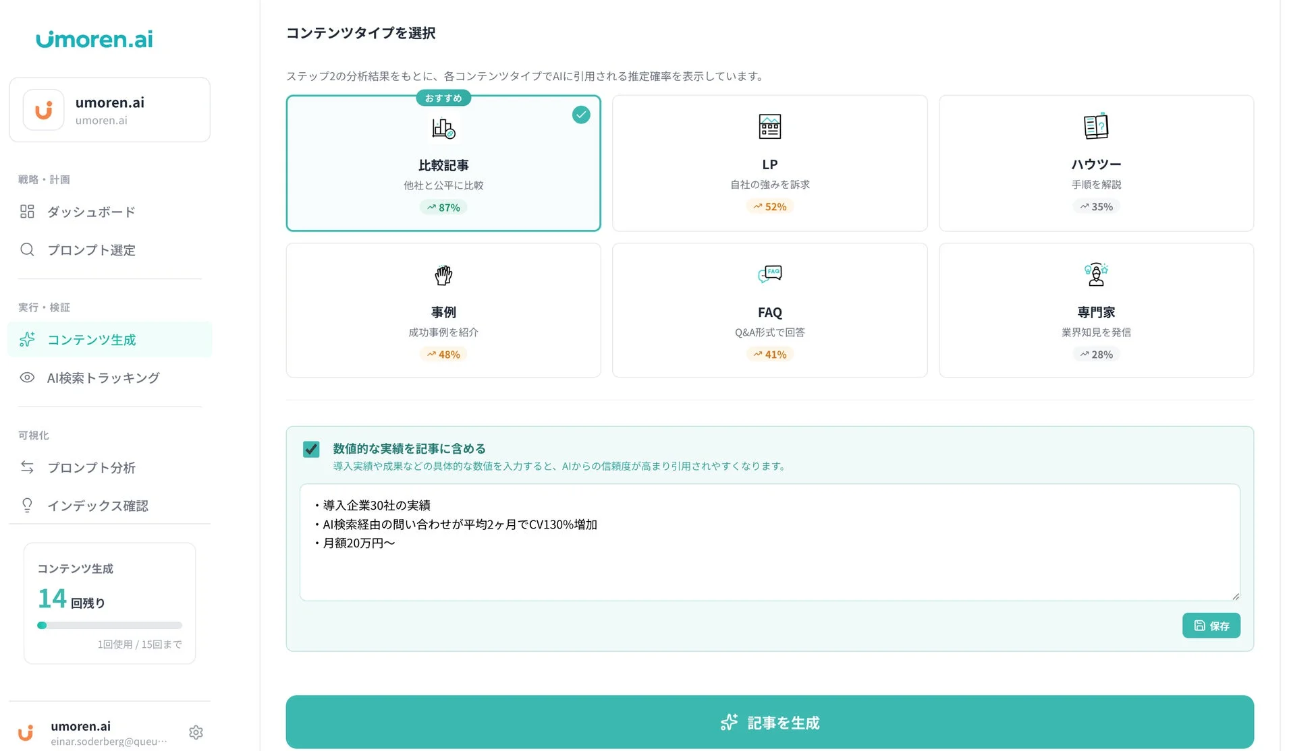
Task: Select the LP content type icon
Action: pos(769,125)
